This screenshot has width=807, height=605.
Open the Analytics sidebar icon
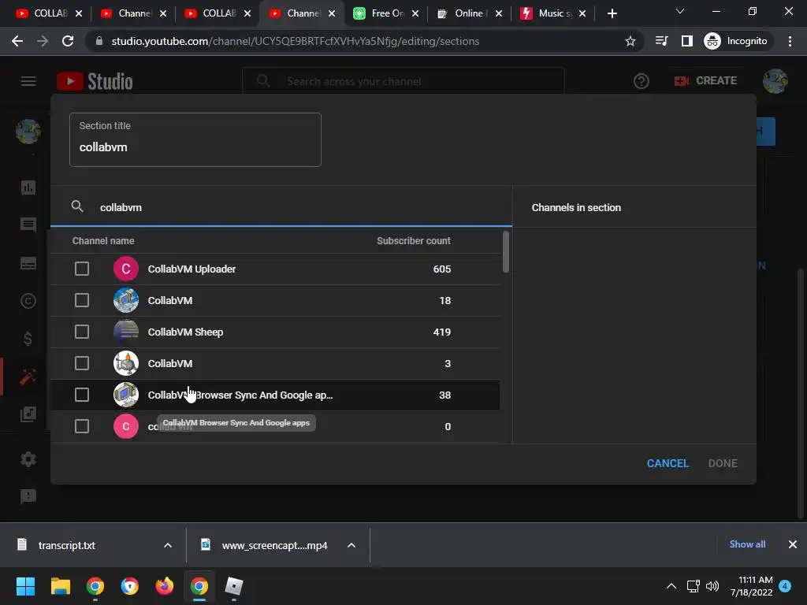coord(28,187)
